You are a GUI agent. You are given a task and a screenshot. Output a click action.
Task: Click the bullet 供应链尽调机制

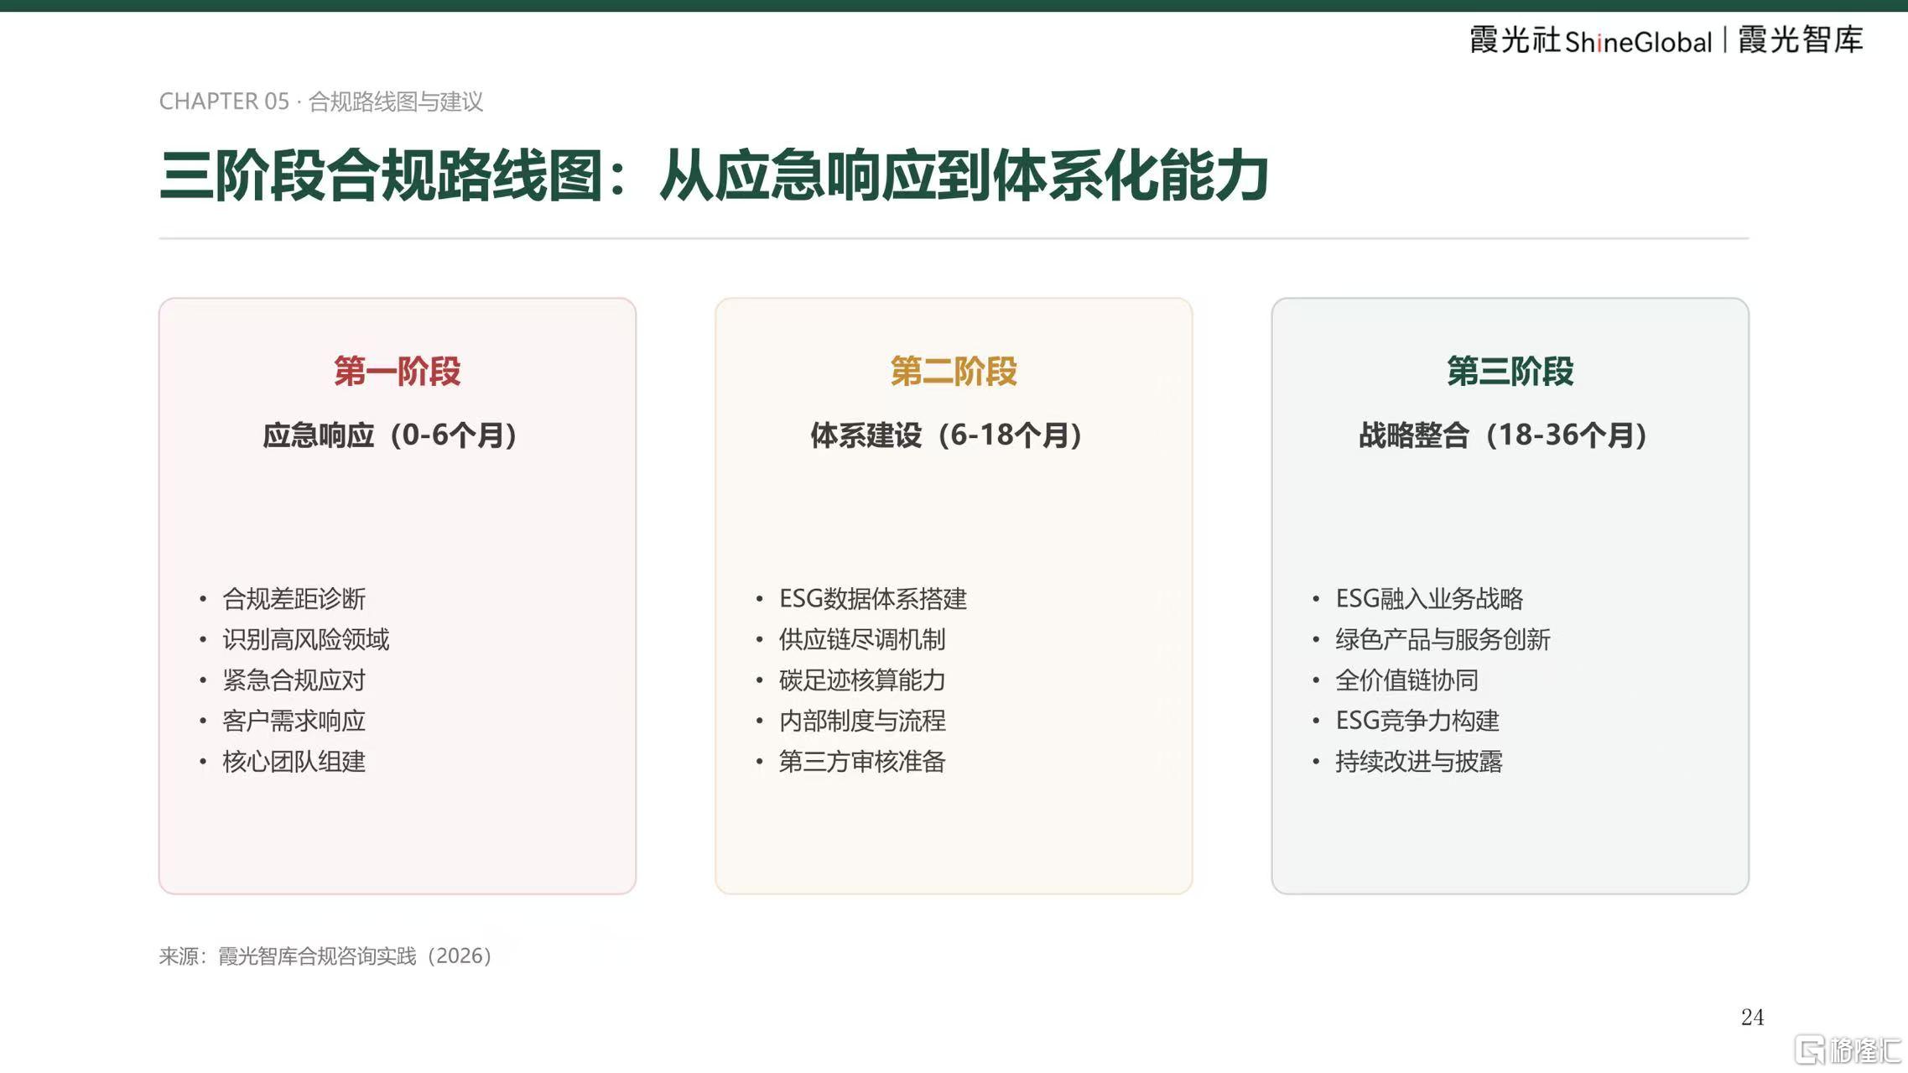[x=862, y=639]
